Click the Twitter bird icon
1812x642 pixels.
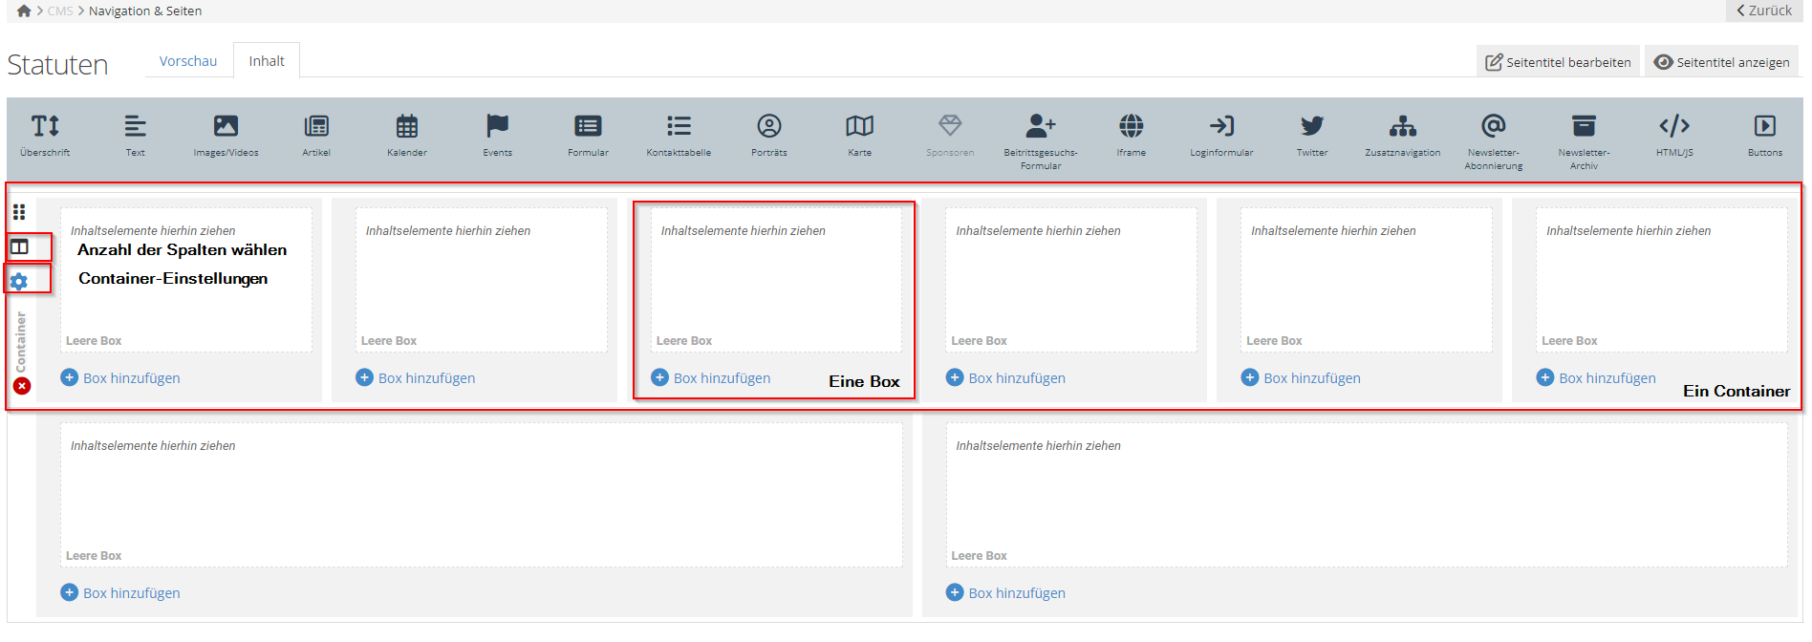(1312, 126)
